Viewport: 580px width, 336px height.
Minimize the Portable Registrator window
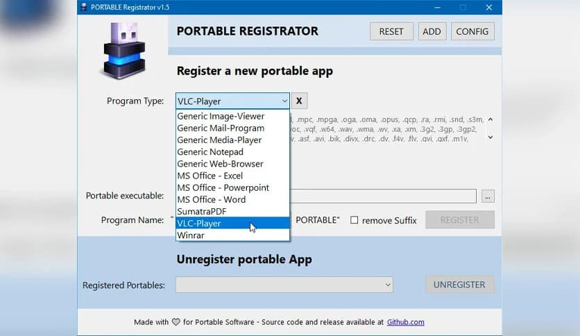tap(437, 8)
